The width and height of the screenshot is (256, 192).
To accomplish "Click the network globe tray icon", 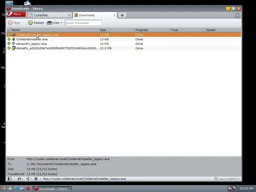I will pos(234,188).
